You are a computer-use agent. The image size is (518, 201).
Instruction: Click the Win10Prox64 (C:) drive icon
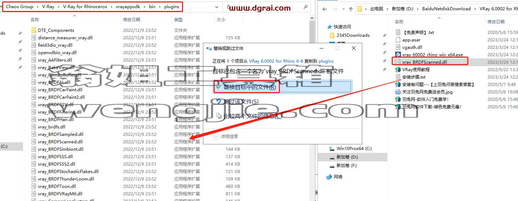tap(332, 149)
